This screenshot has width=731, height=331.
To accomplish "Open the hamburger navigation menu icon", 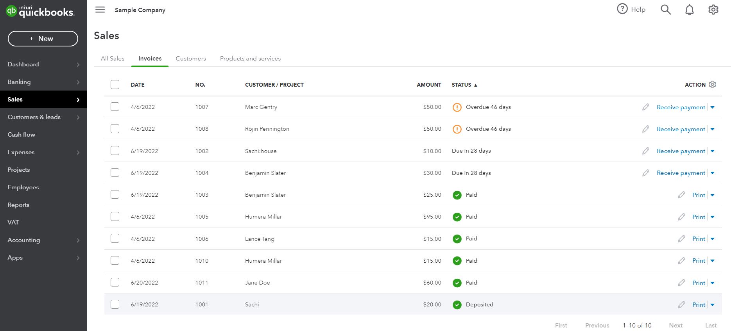I will click(x=100, y=10).
